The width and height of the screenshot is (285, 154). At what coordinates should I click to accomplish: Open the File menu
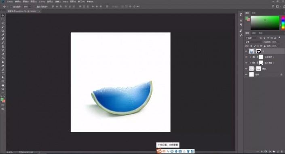pos(10,2)
